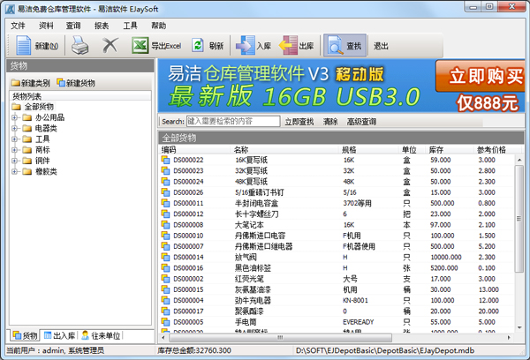Click 新建货物 to create new goods
This screenshot has height=360, width=530.
pyautogui.click(x=76, y=83)
